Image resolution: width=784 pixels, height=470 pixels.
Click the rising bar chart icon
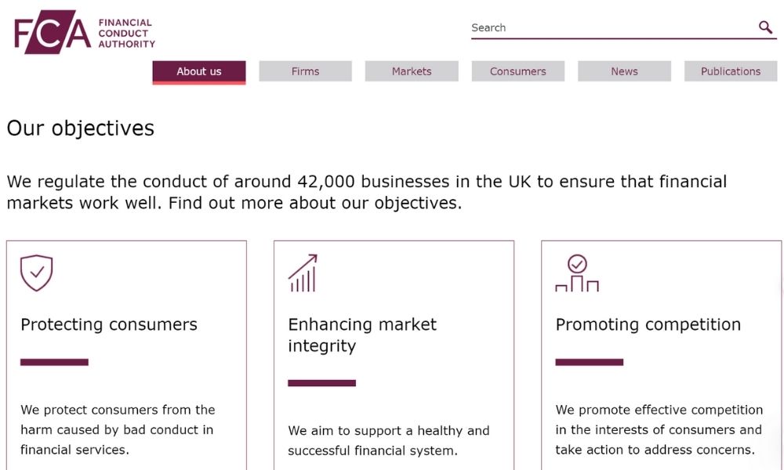click(303, 273)
